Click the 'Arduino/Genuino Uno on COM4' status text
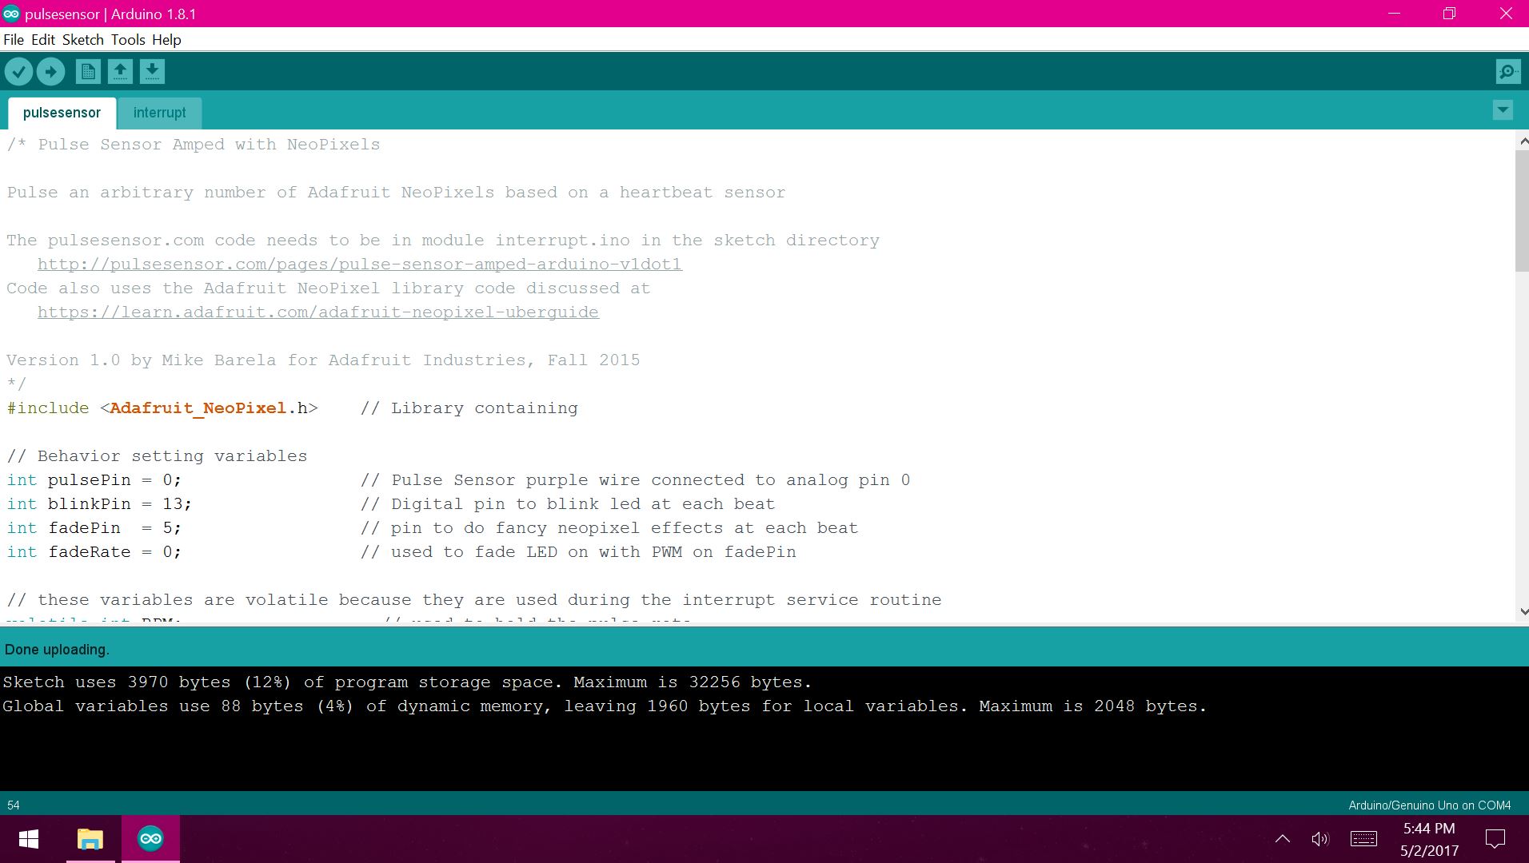Viewport: 1529px width, 863px height. point(1430,805)
